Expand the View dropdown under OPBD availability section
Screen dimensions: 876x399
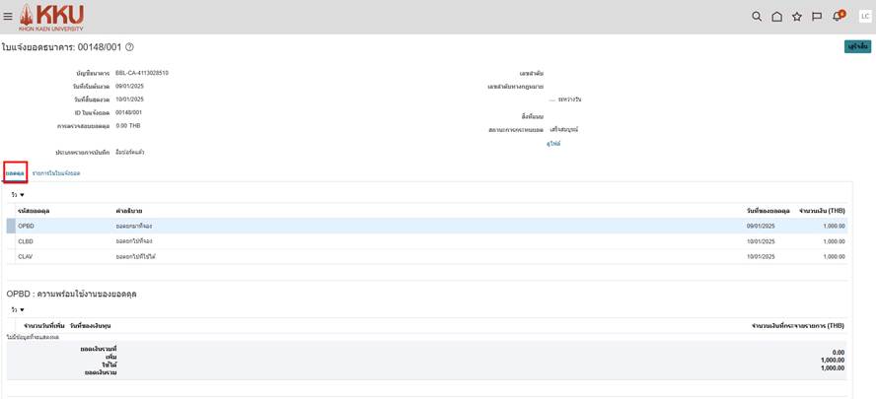coord(18,309)
